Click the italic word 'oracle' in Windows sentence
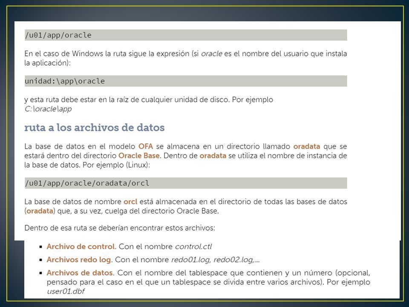This screenshot has width=409, height=307. tap(212, 54)
